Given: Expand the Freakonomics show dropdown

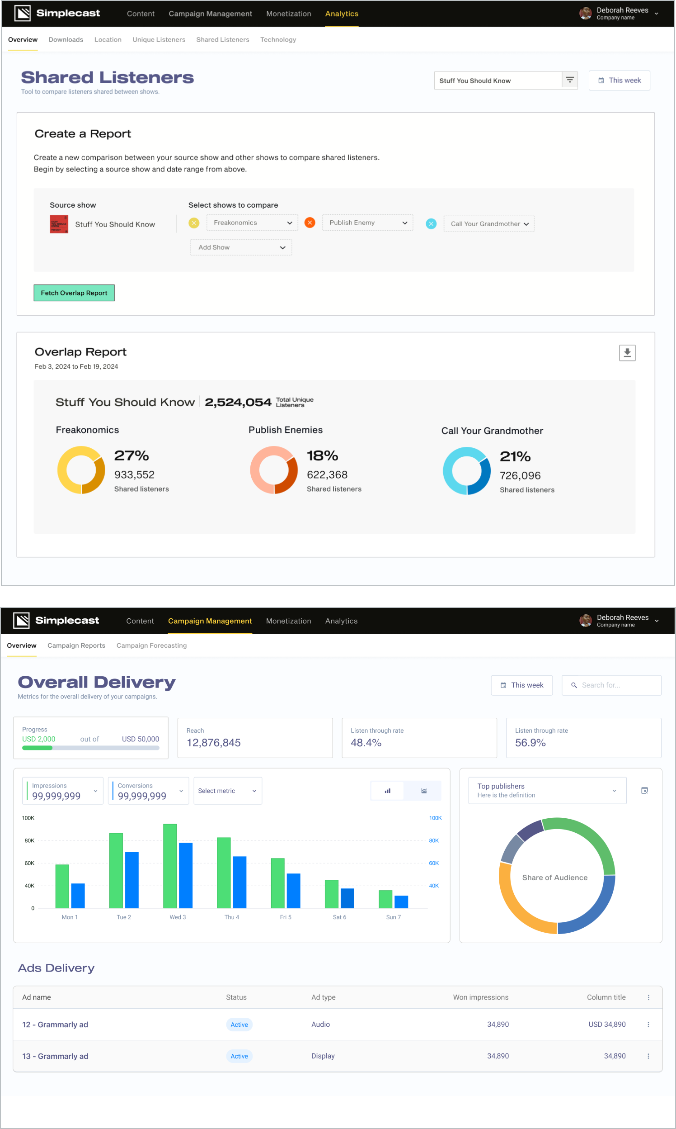Looking at the screenshot, I should [x=252, y=223].
